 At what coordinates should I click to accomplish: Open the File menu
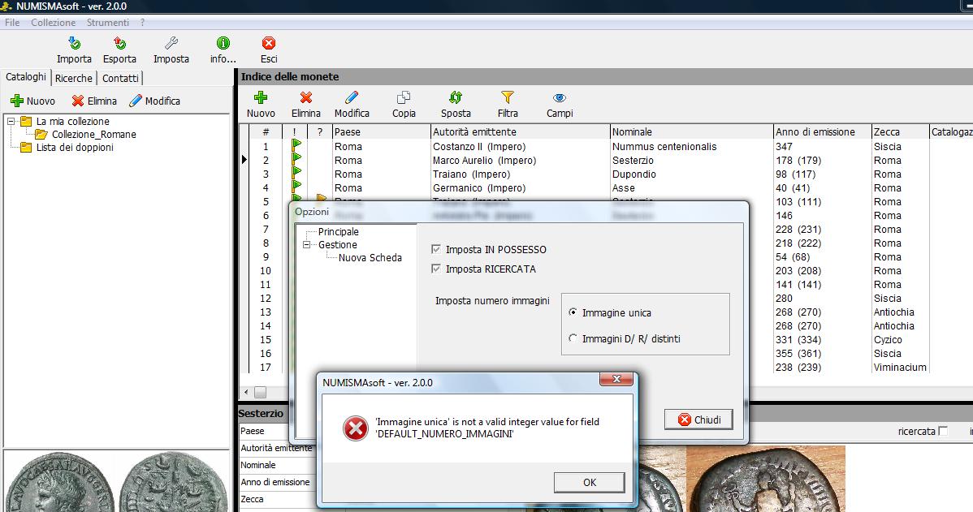click(12, 23)
